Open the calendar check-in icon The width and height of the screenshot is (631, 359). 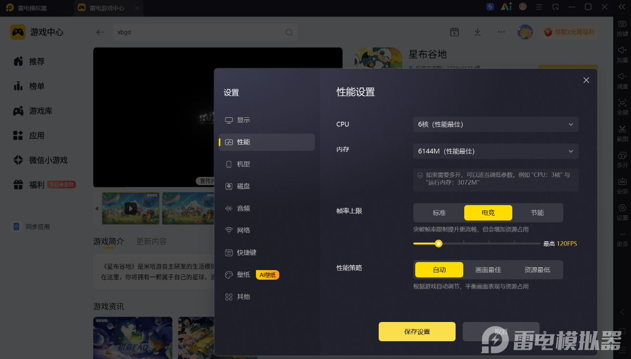coord(454,32)
